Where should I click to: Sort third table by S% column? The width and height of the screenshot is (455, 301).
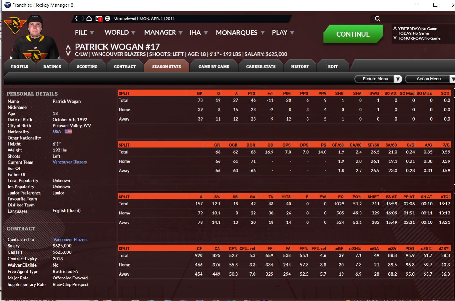click(x=217, y=197)
